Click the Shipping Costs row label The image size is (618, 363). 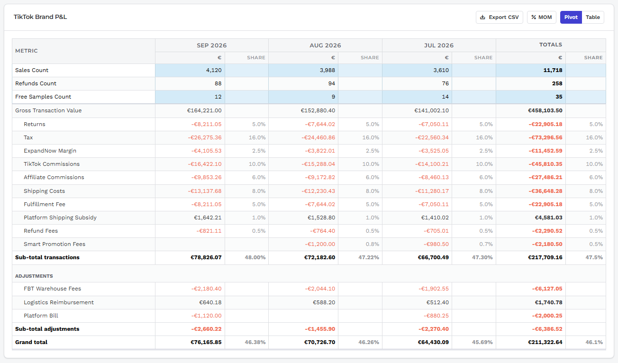click(x=45, y=191)
